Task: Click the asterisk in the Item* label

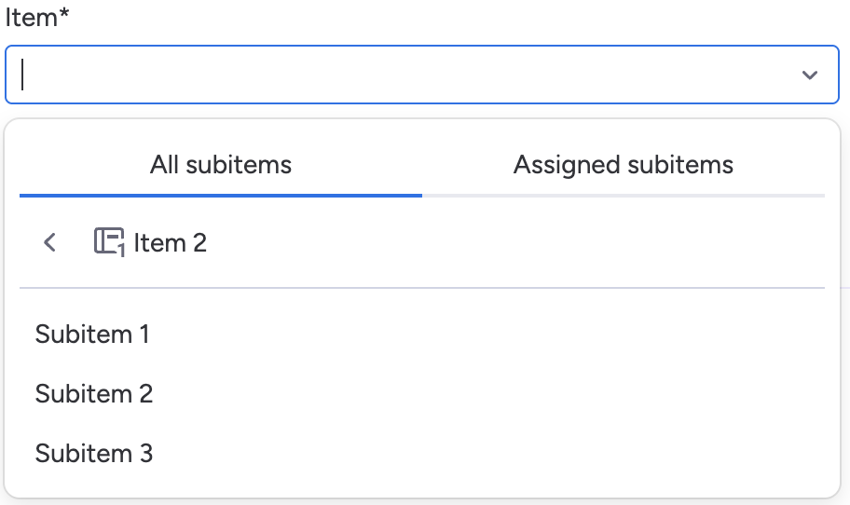Action: pyautogui.click(x=65, y=15)
